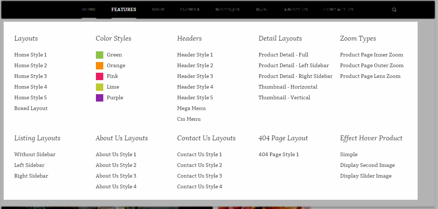Click the Green color style text
This screenshot has width=438, height=209.
pos(114,55)
